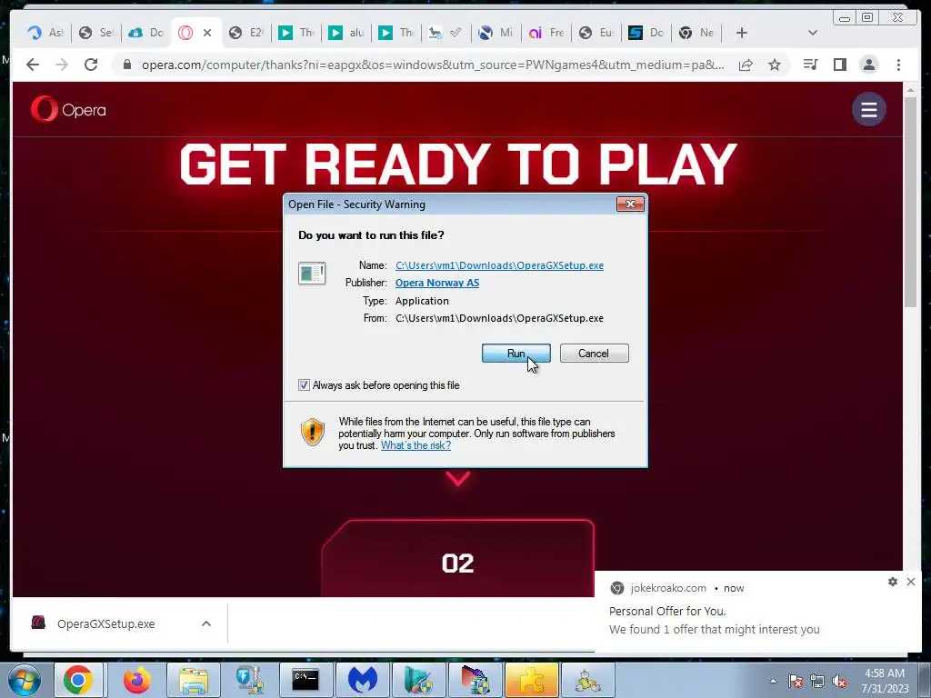
Task: Open notification settings gear
Action: point(893,582)
